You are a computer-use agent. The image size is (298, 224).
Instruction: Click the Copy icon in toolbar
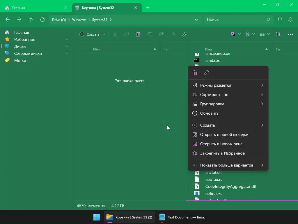[x=126, y=34]
